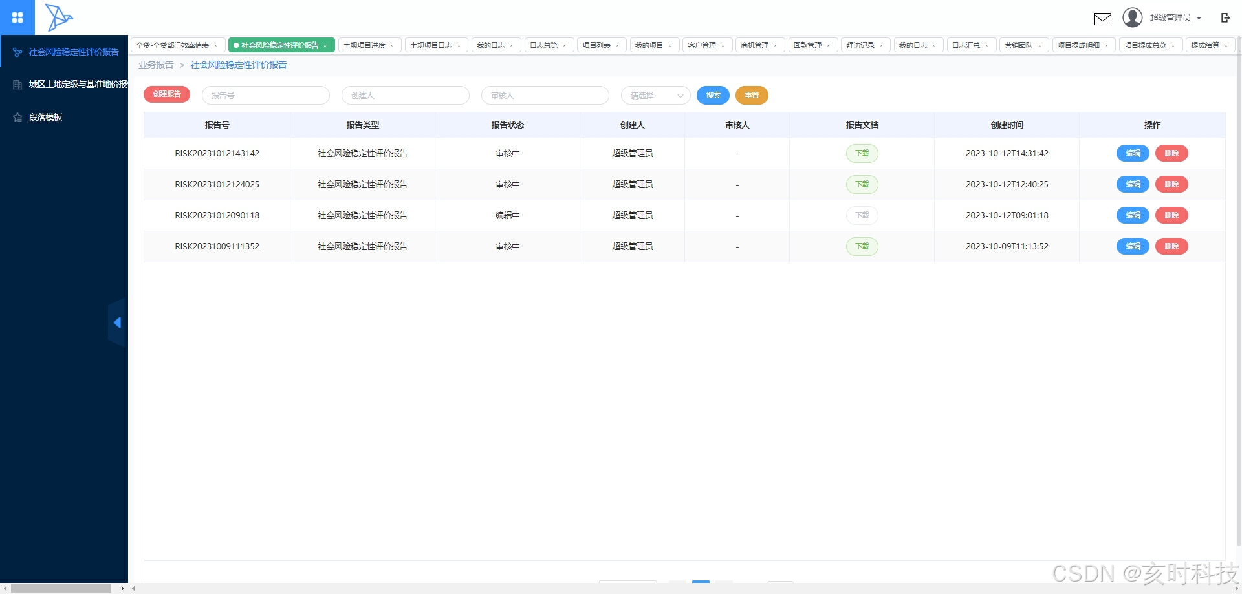Viewport: 1242px width, 594px height.
Task: Close the active 社会风险稳定性评价报告 tab
Action: (x=325, y=46)
